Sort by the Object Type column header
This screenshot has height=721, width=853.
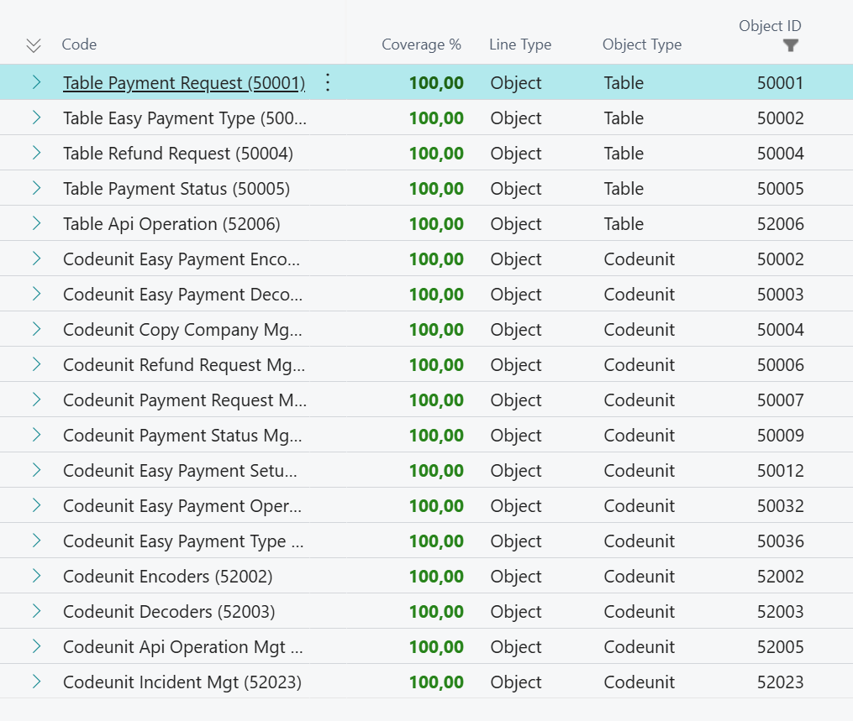[x=642, y=44]
